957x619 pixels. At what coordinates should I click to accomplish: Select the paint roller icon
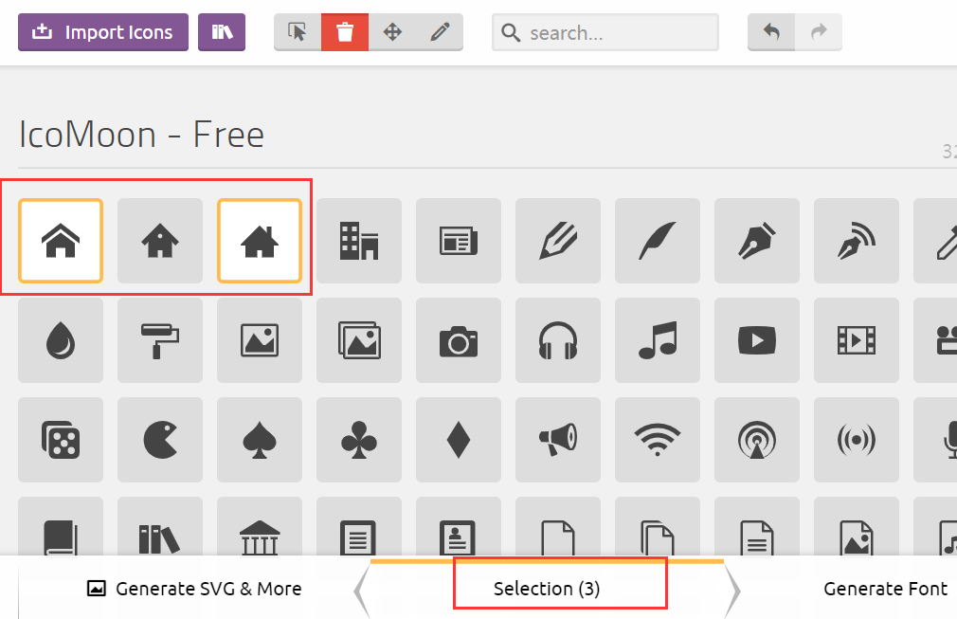160,340
